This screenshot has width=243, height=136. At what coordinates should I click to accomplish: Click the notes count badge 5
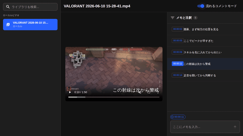pos(195,18)
